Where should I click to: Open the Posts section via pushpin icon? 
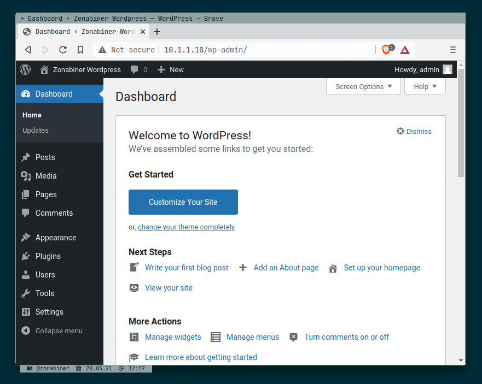pos(26,157)
